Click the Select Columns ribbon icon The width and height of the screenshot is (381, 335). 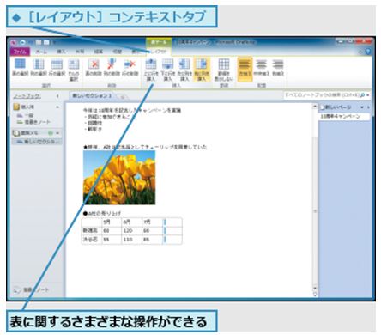38,68
